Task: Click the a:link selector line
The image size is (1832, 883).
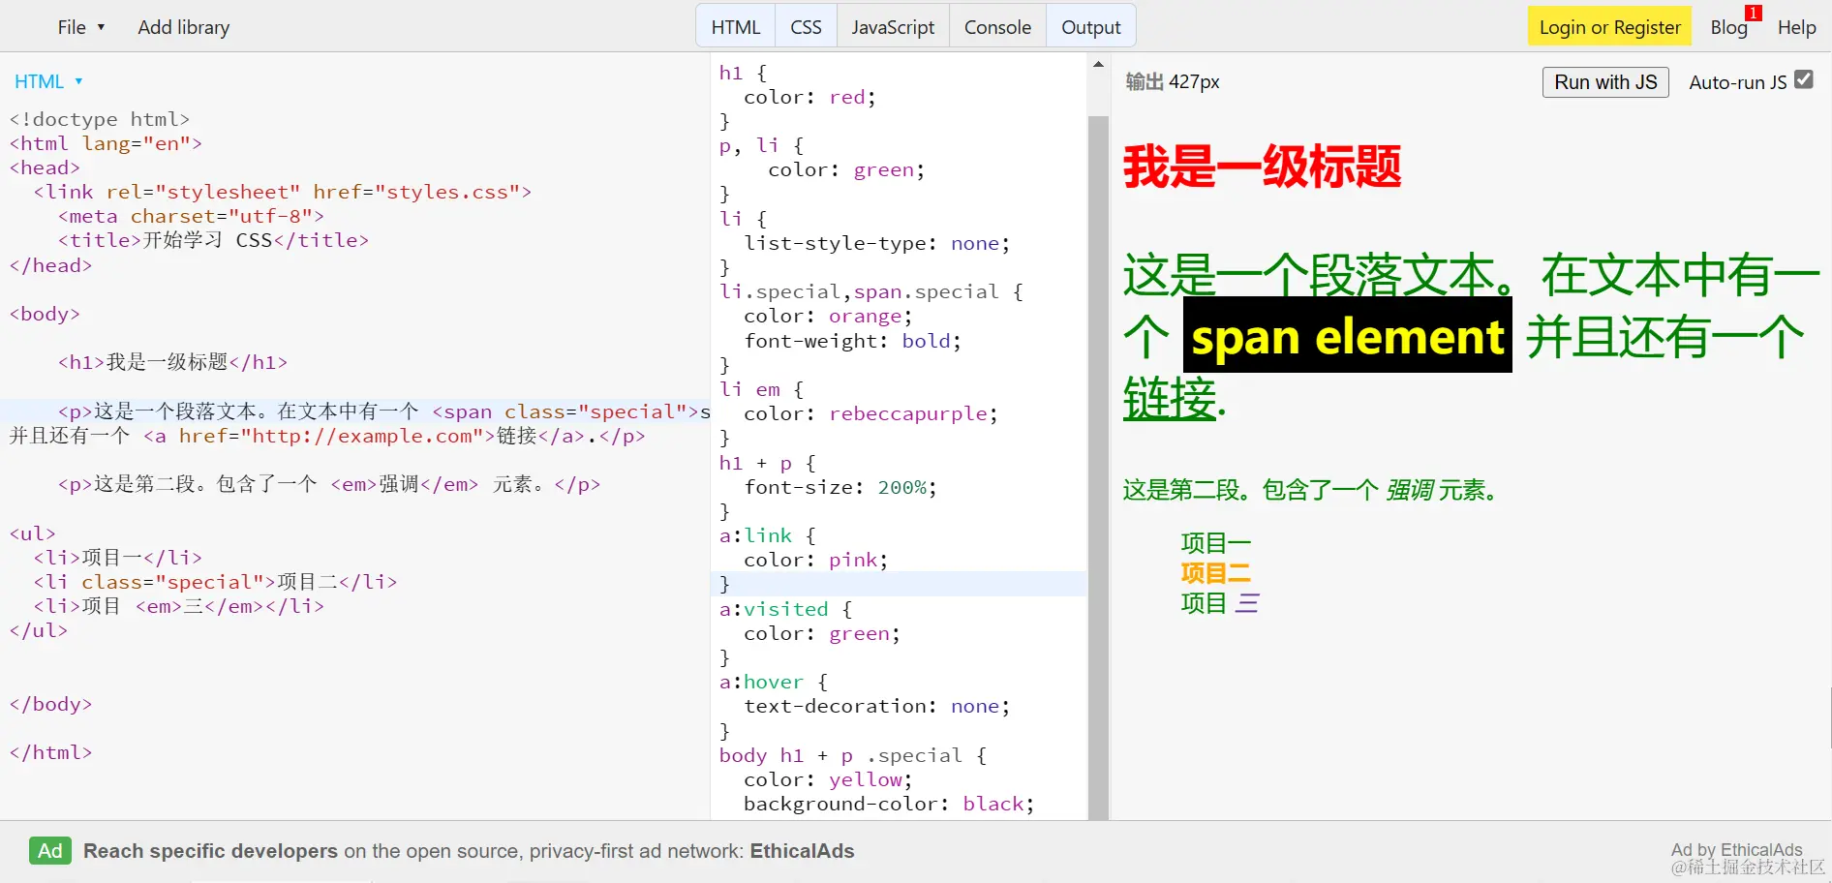Action: click(768, 535)
